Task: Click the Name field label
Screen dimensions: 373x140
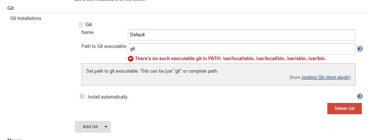Action: (87, 32)
